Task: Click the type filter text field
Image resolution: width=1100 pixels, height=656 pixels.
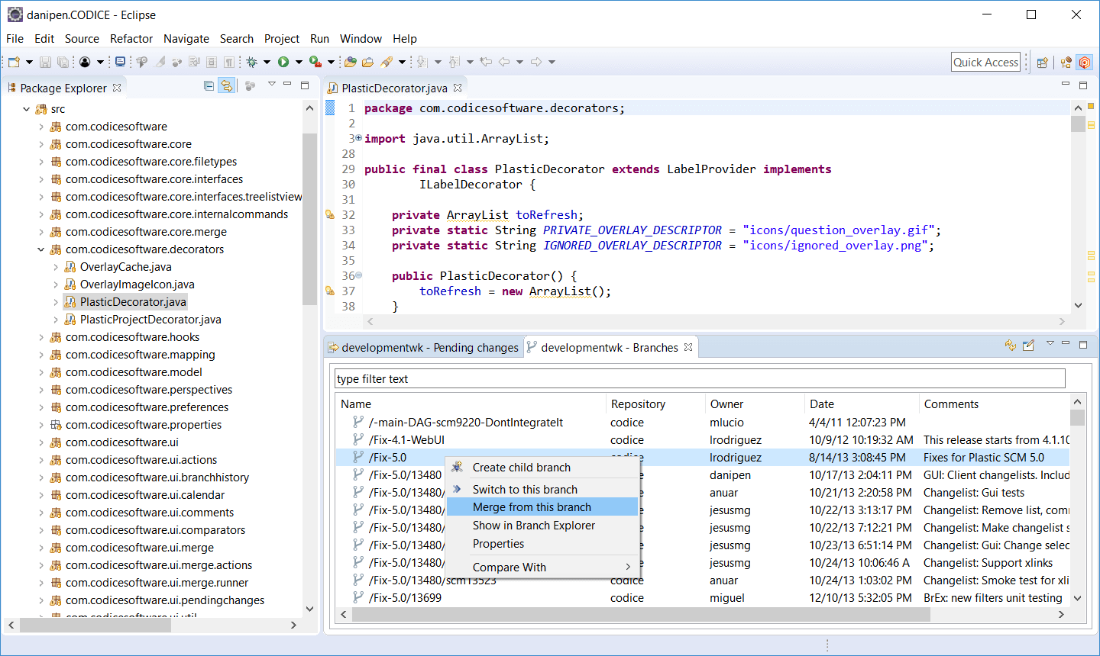Action: [700, 379]
